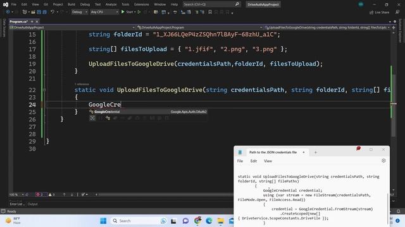Viewport: 405px width, 227px height.
Task: Save the current file
Action: [39, 12]
